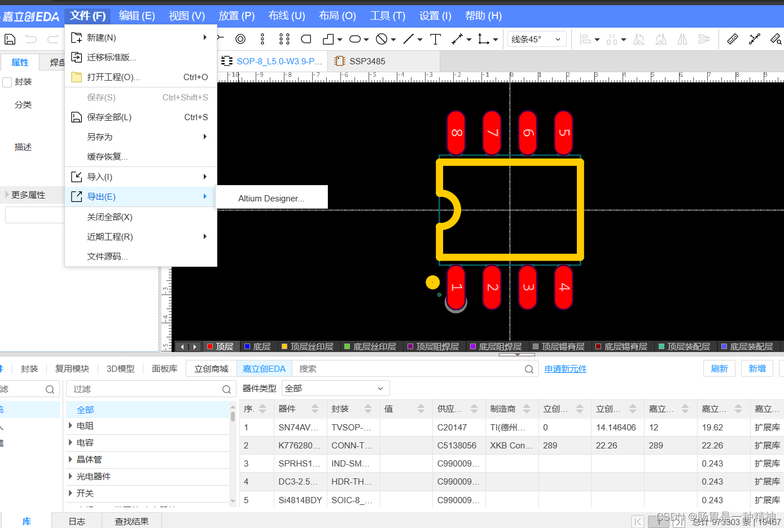Toggle the 封装 checkbox in properties panel
The image size is (784, 528).
[7, 82]
